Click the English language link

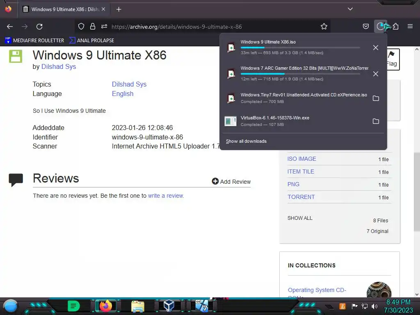tap(122, 94)
